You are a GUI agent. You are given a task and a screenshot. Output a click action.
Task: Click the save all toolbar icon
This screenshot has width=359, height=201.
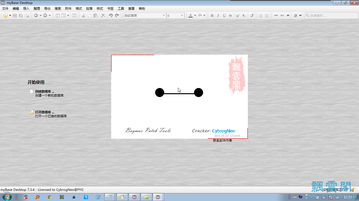tap(21, 15)
